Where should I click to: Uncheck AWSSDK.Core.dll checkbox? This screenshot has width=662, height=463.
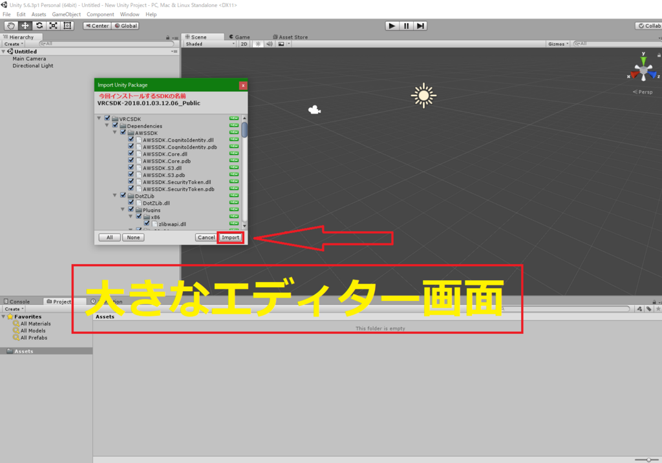131,153
